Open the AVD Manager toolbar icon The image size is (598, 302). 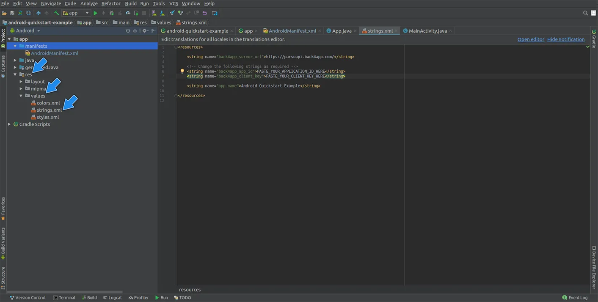tap(154, 13)
